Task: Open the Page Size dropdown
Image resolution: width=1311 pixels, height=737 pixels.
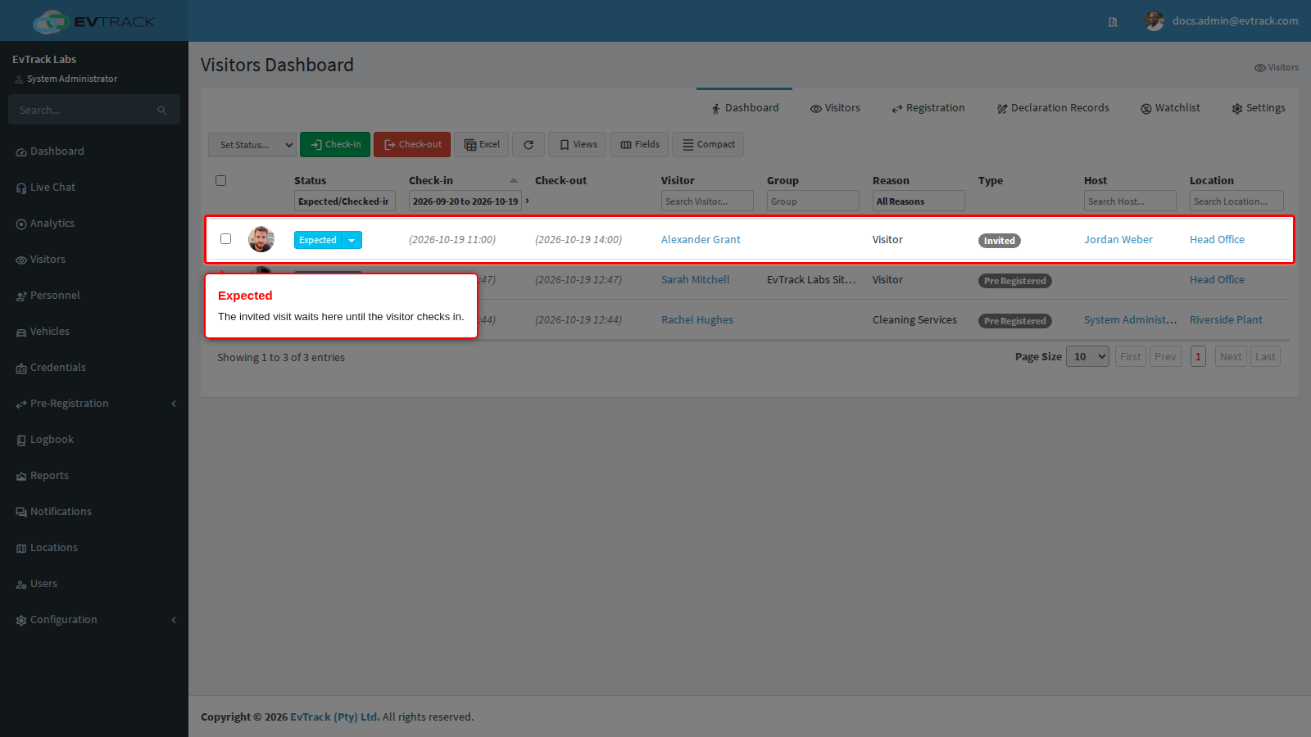Action: click(x=1087, y=357)
